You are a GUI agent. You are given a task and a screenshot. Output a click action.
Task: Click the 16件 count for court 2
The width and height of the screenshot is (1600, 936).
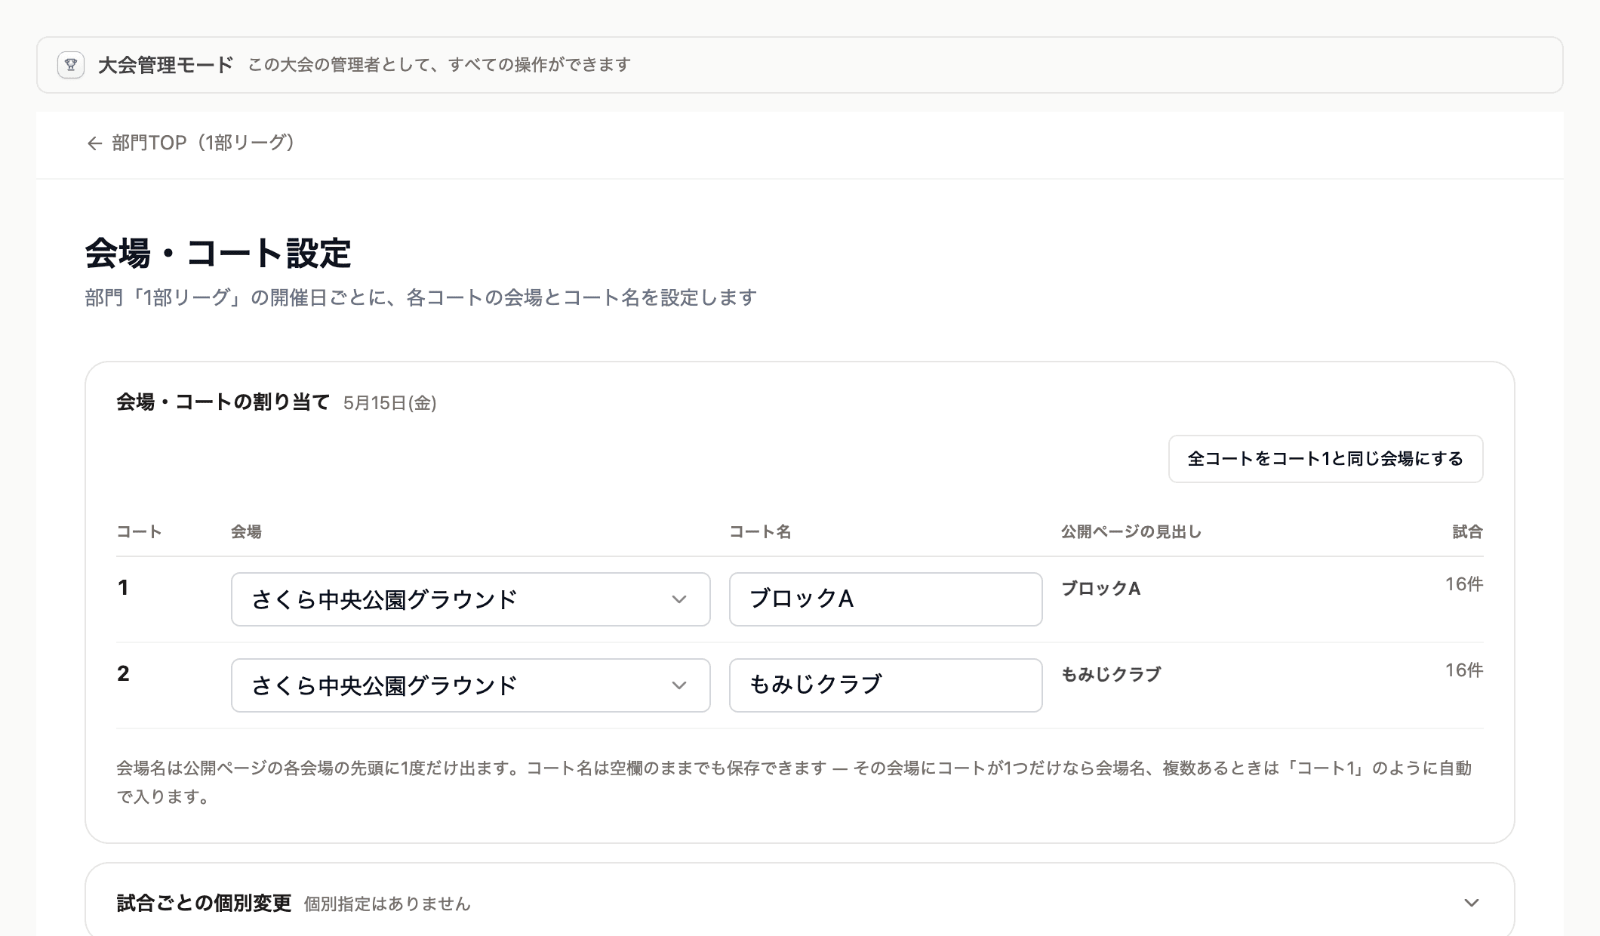[1463, 670]
